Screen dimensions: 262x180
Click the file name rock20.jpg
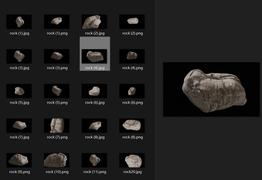[133, 172]
